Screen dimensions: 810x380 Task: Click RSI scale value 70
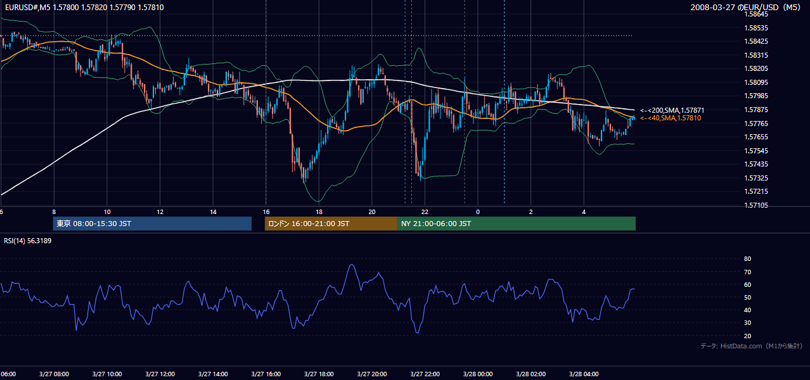[x=748, y=272]
